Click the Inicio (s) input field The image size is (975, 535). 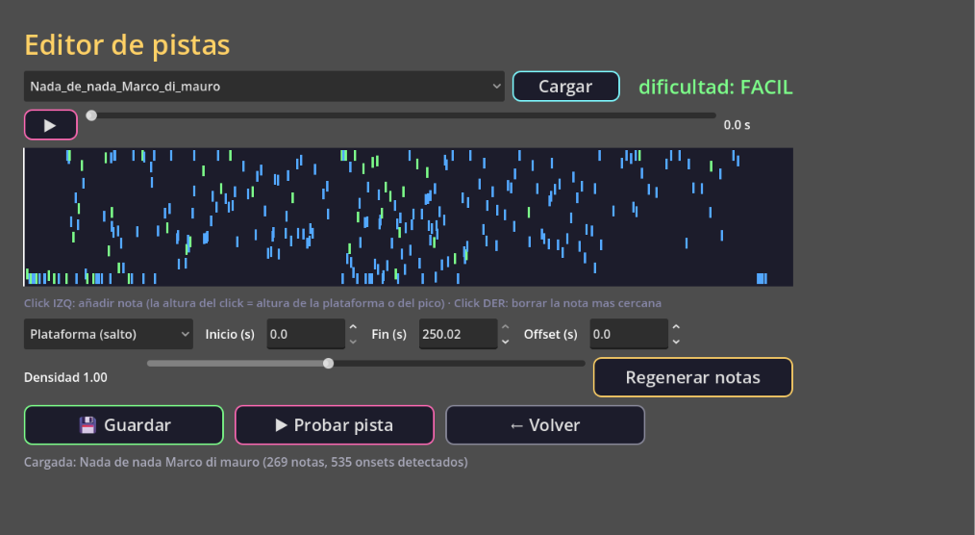[306, 334]
